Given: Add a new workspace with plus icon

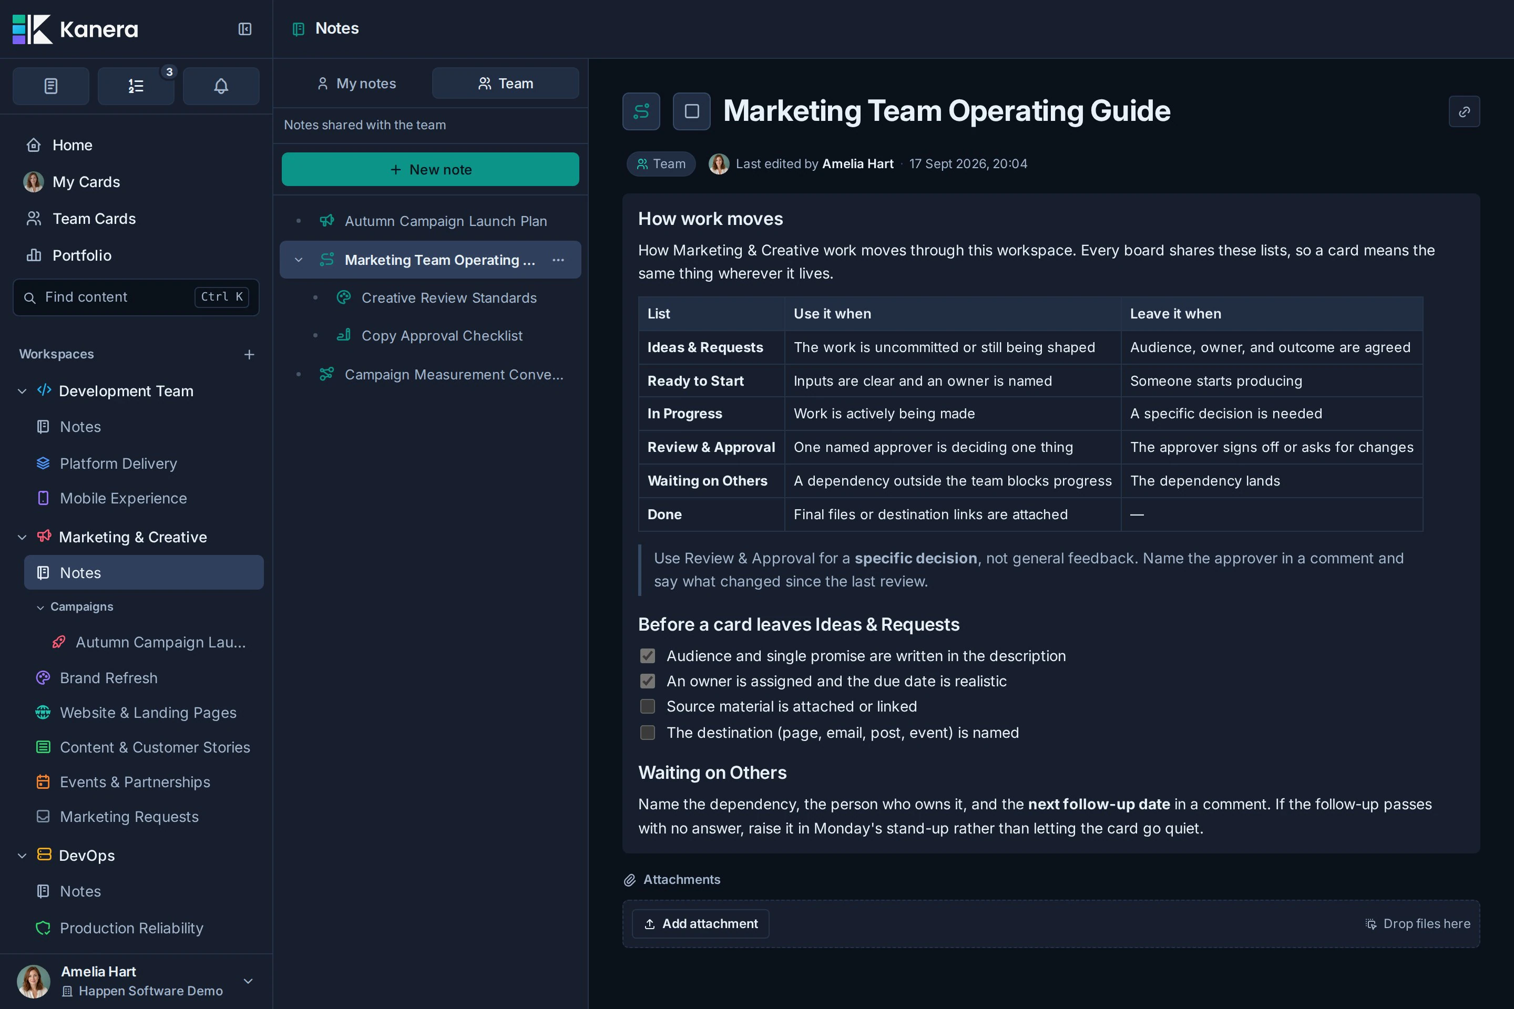Looking at the screenshot, I should 249,355.
